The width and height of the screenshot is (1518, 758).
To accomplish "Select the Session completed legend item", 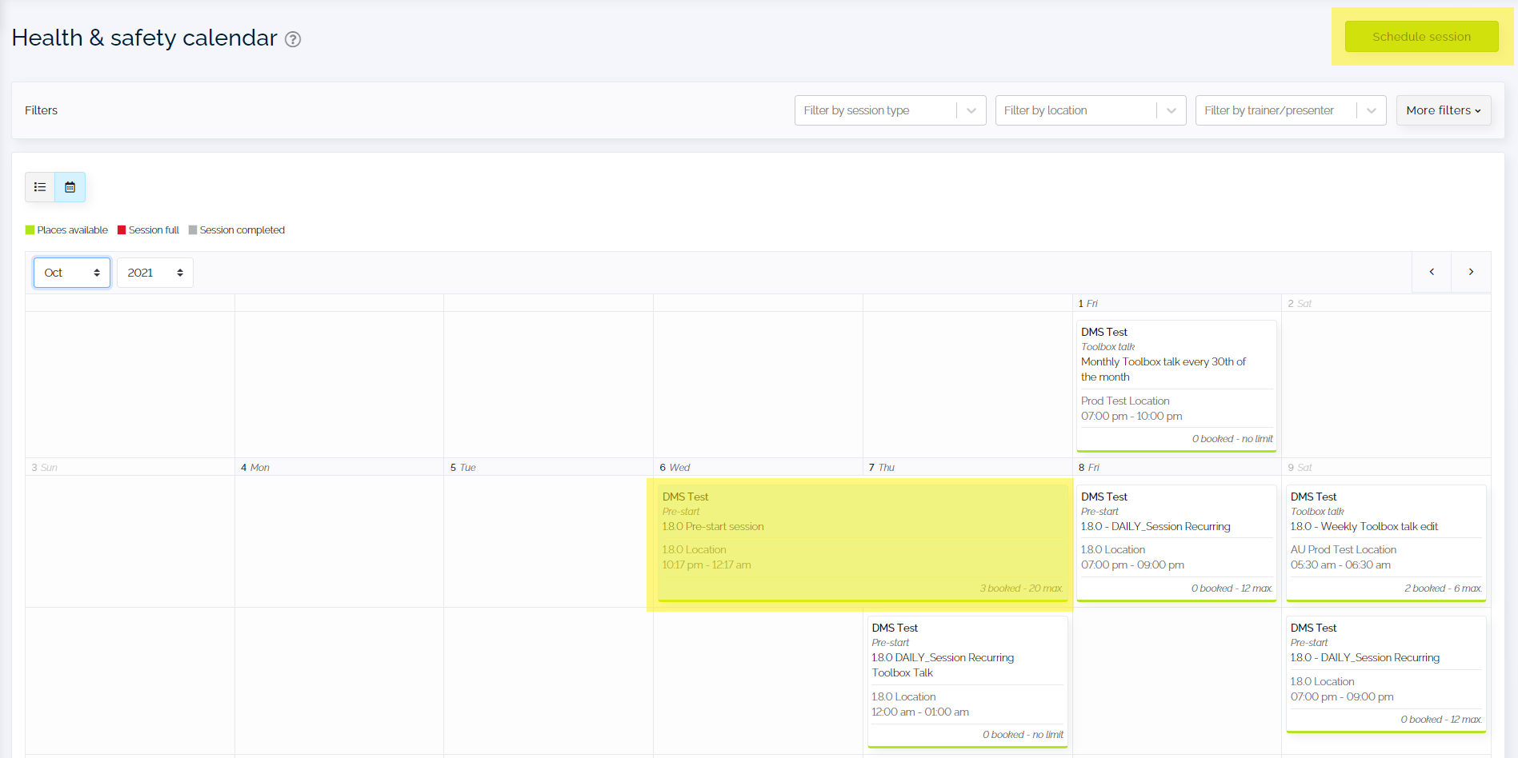I will click(237, 229).
